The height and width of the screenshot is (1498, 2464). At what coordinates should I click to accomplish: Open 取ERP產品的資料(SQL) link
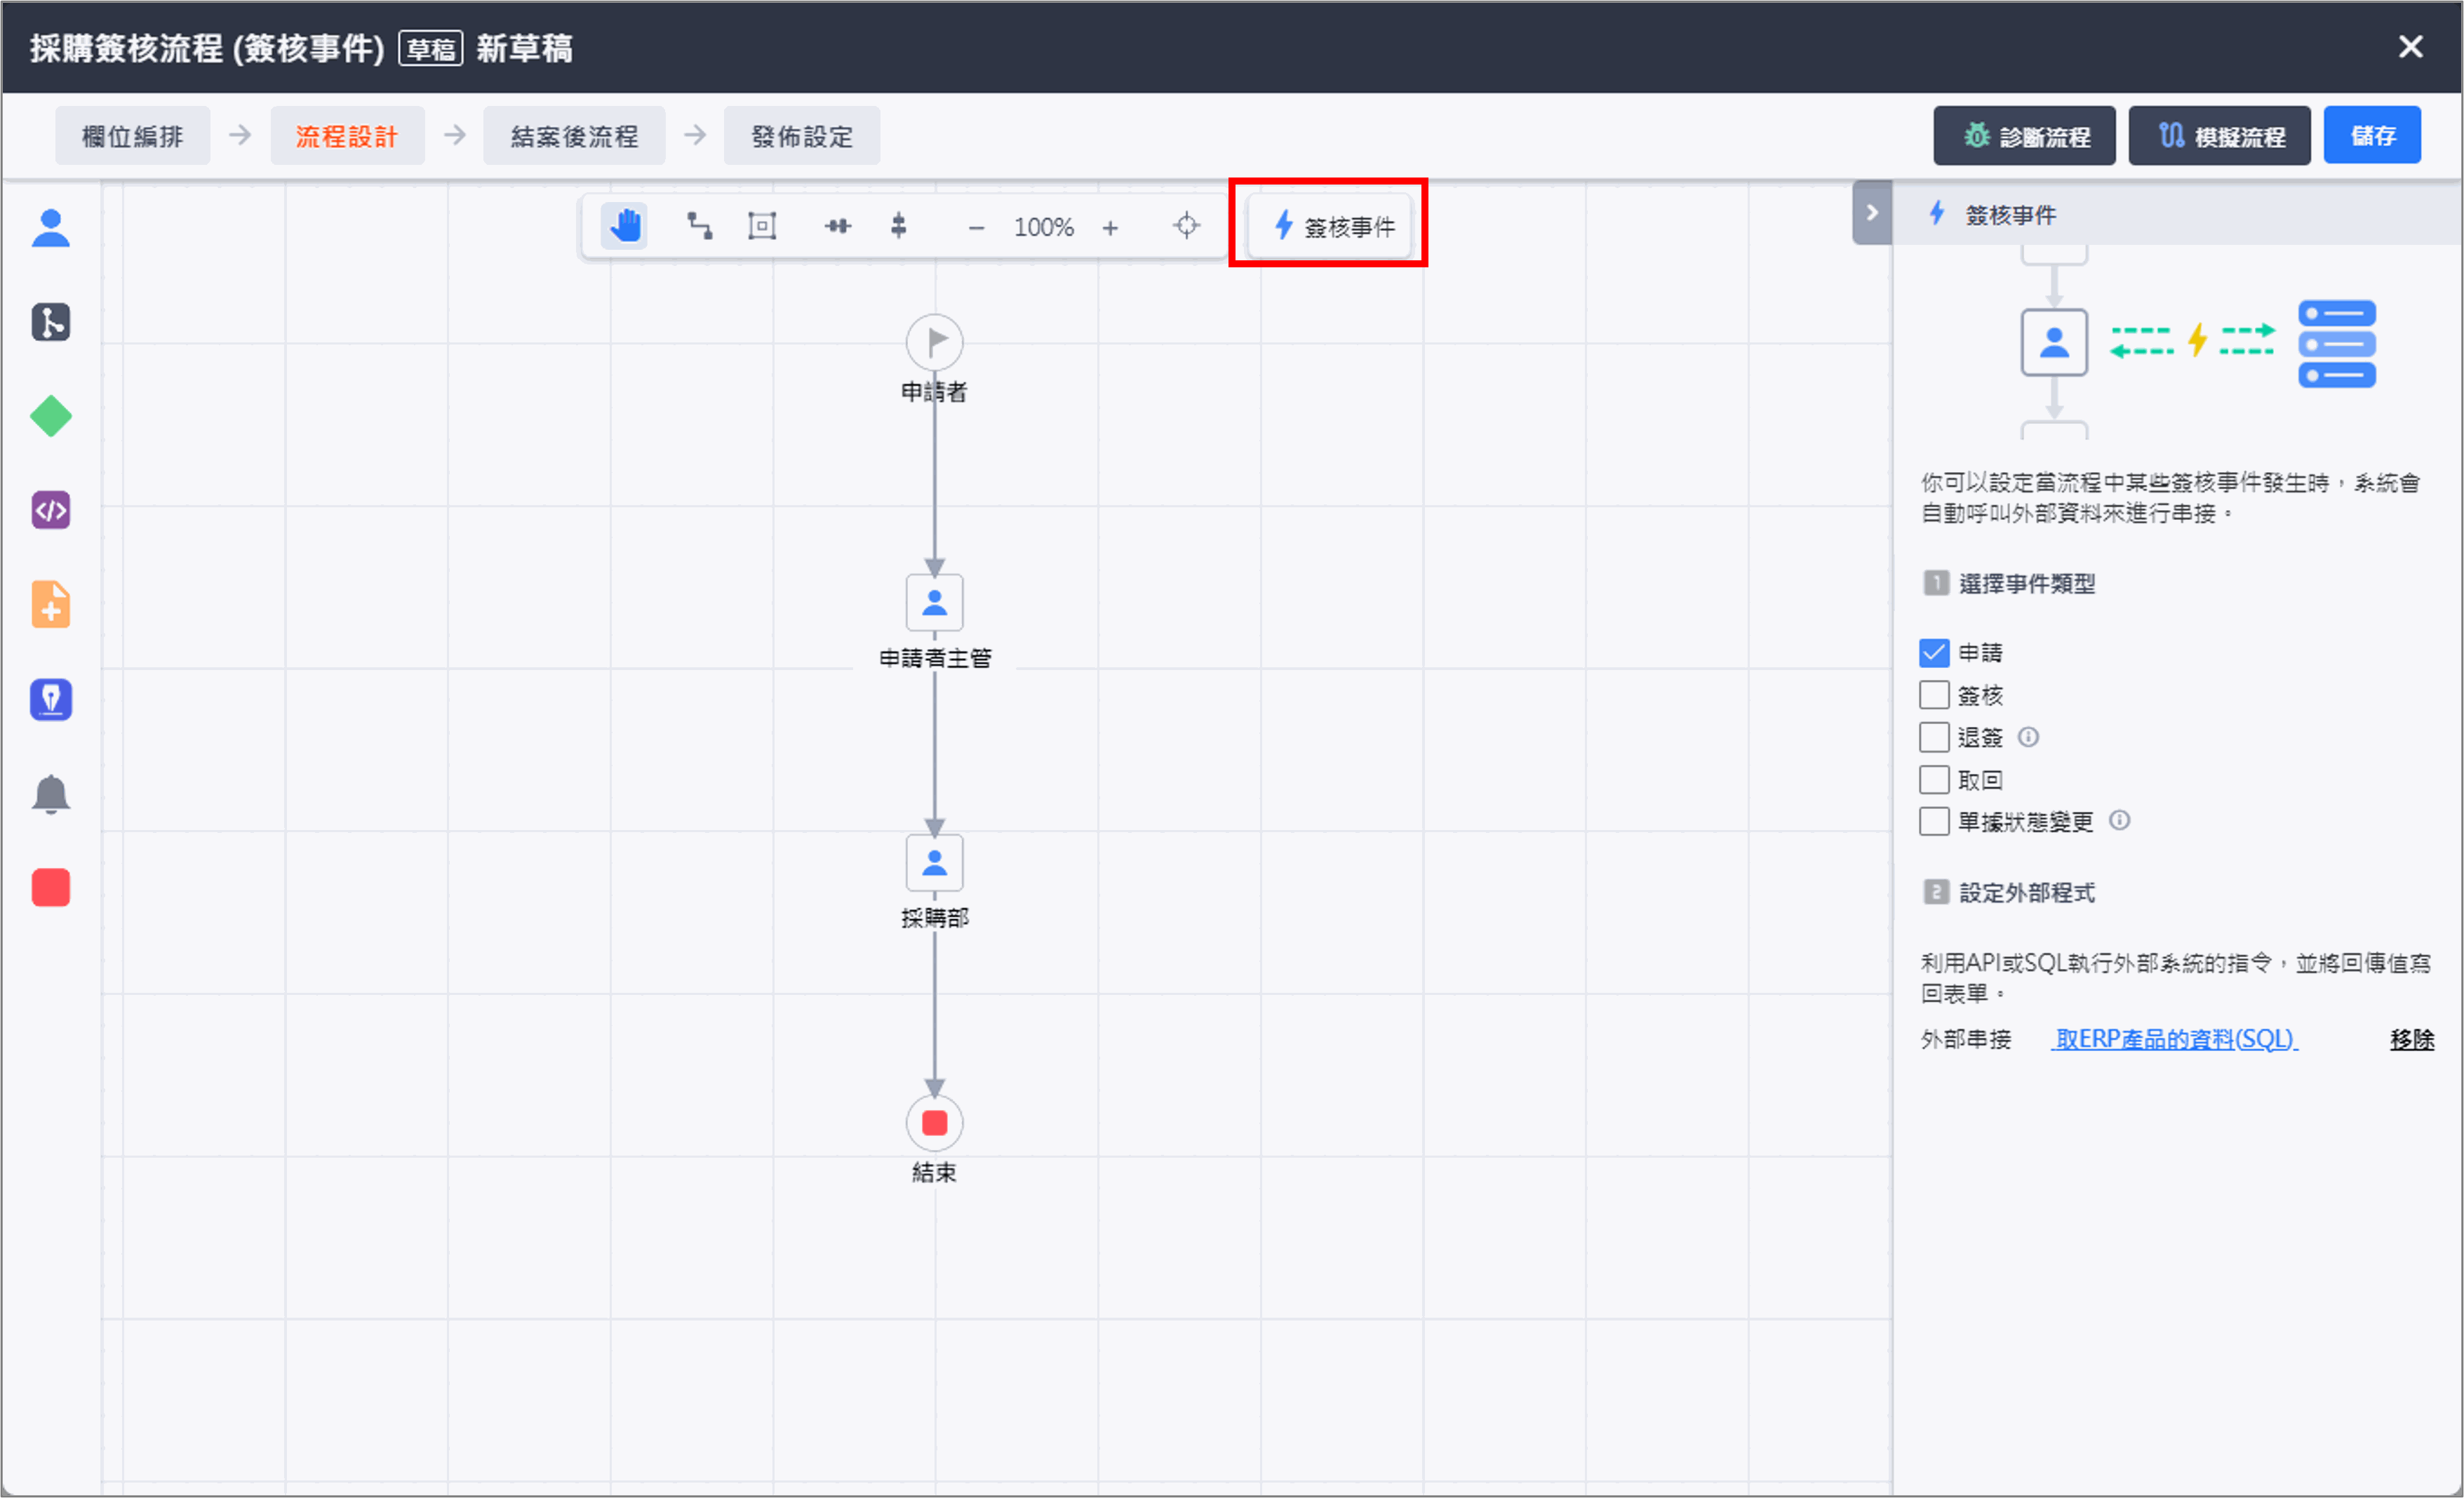point(2174,1039)
